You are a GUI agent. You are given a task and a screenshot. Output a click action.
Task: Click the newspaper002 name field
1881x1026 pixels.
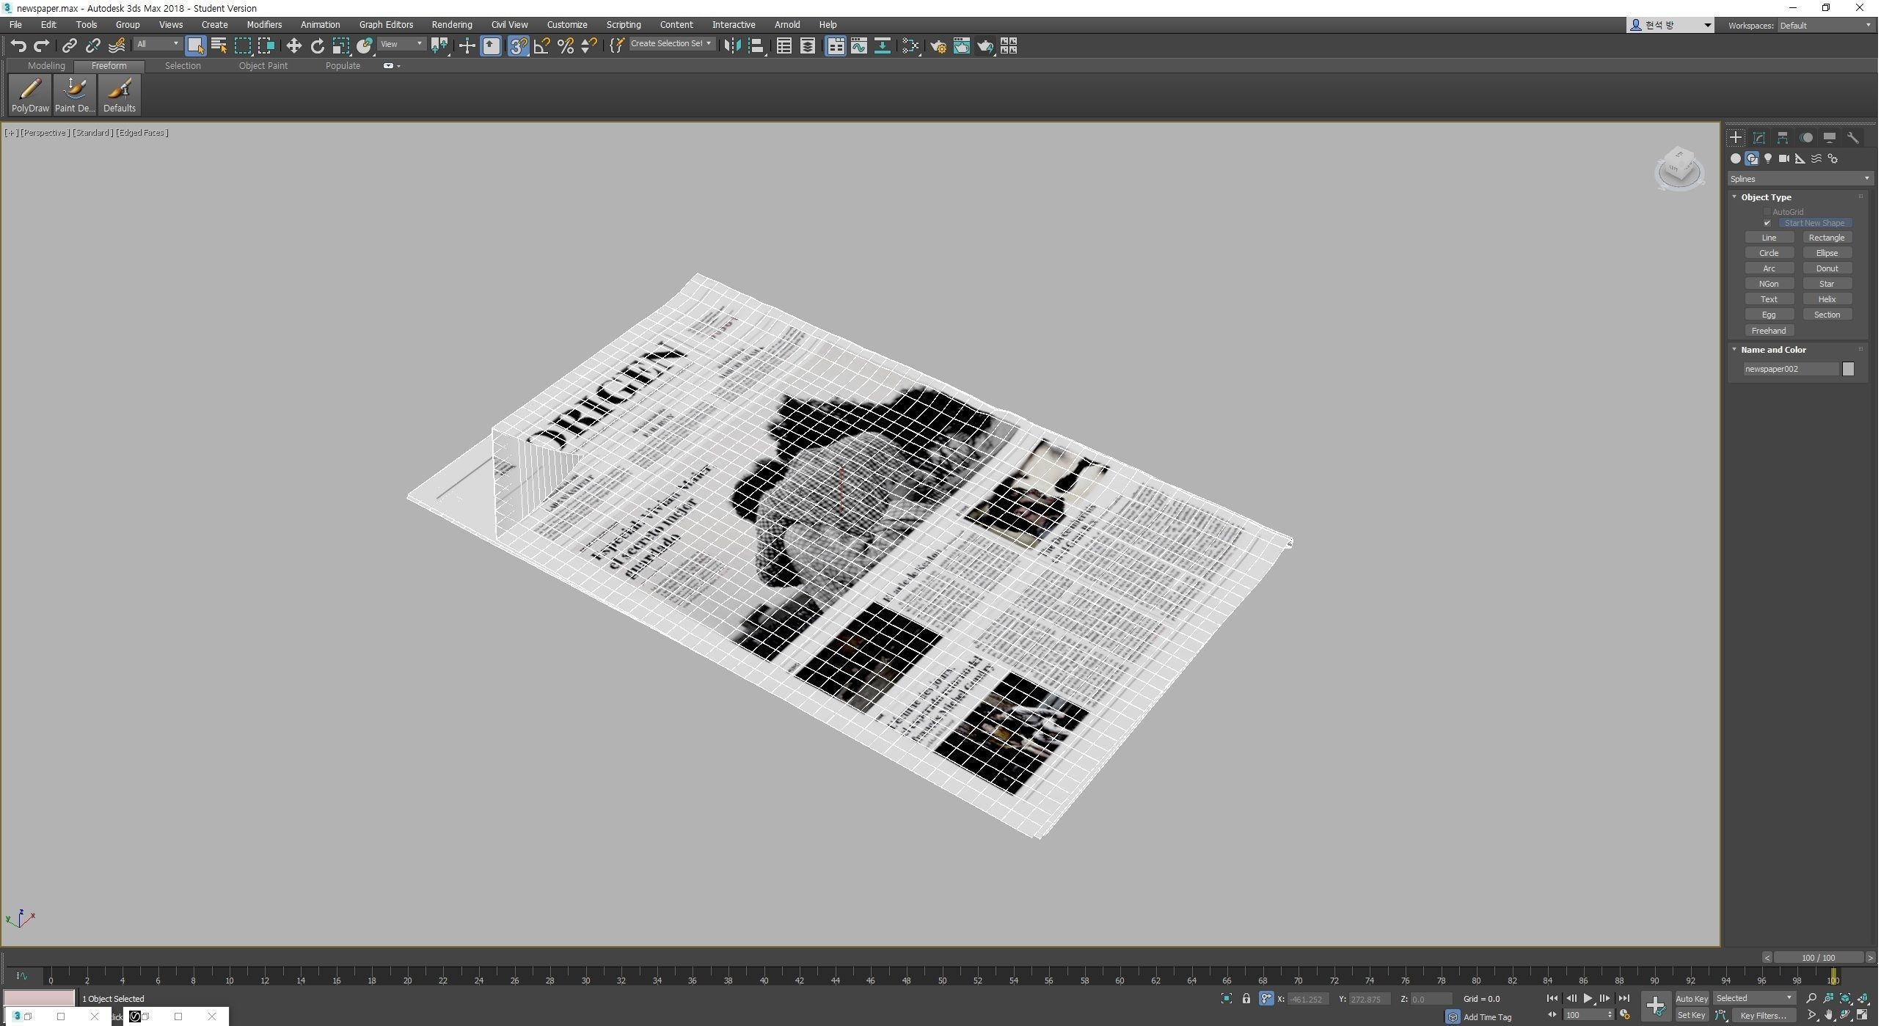tap(1793, 370)
